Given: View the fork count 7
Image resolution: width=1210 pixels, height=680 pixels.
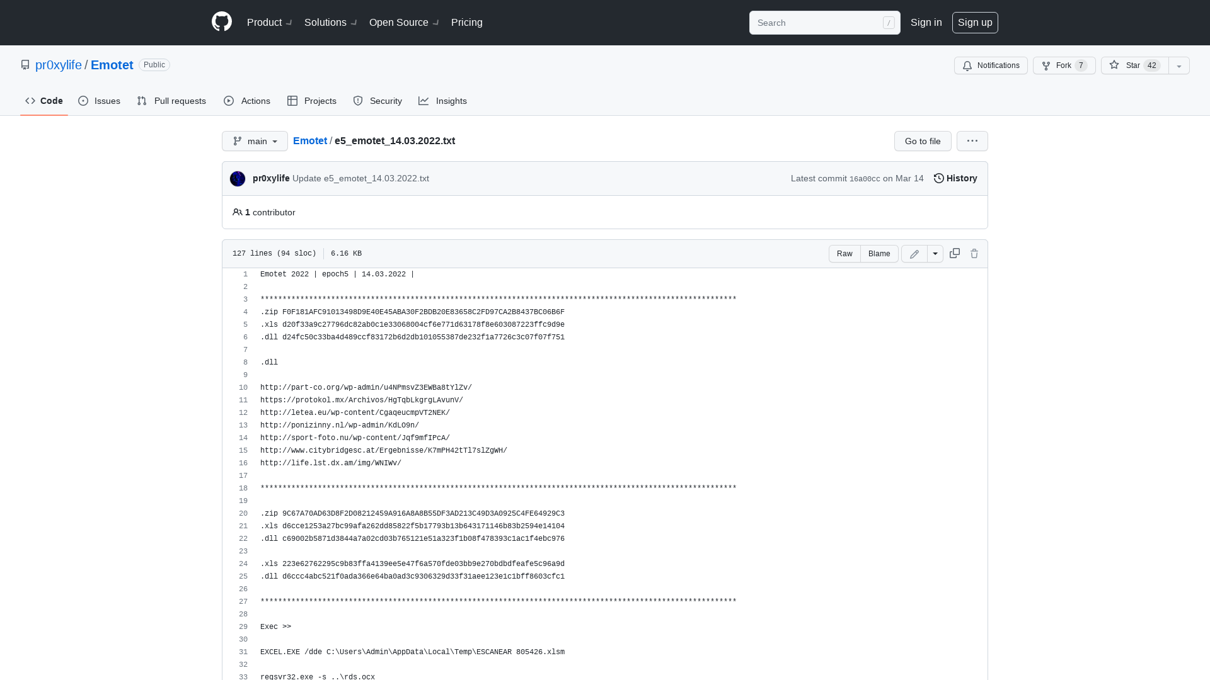Looking at the screenshot, I should 1081,65.
